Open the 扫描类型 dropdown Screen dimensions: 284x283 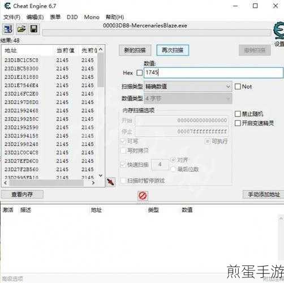click(188, 87)
